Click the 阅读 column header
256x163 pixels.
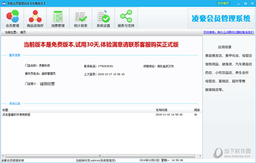click(x=197, y=110)
